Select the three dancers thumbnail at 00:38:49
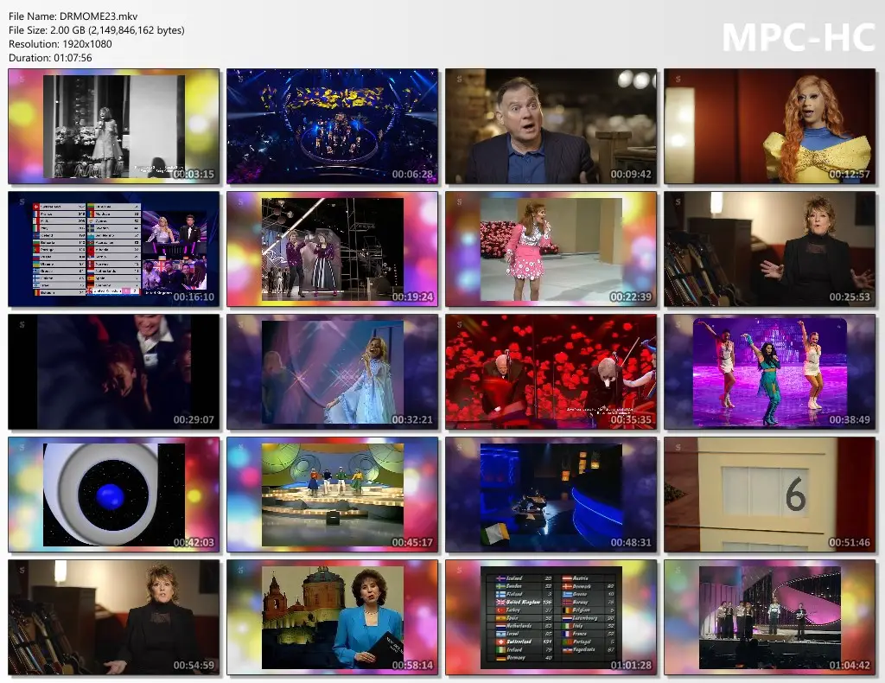The width and height of the screenshot is (885, 683). (769, 372)
